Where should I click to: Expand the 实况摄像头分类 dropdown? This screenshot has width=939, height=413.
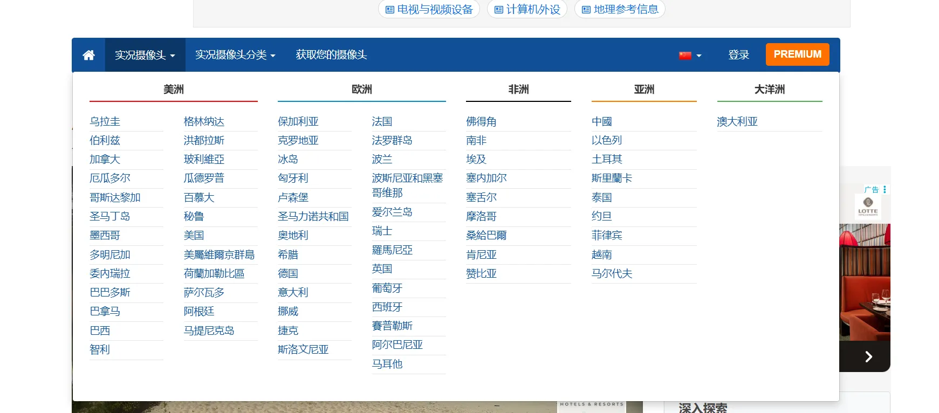click(235, 55)
